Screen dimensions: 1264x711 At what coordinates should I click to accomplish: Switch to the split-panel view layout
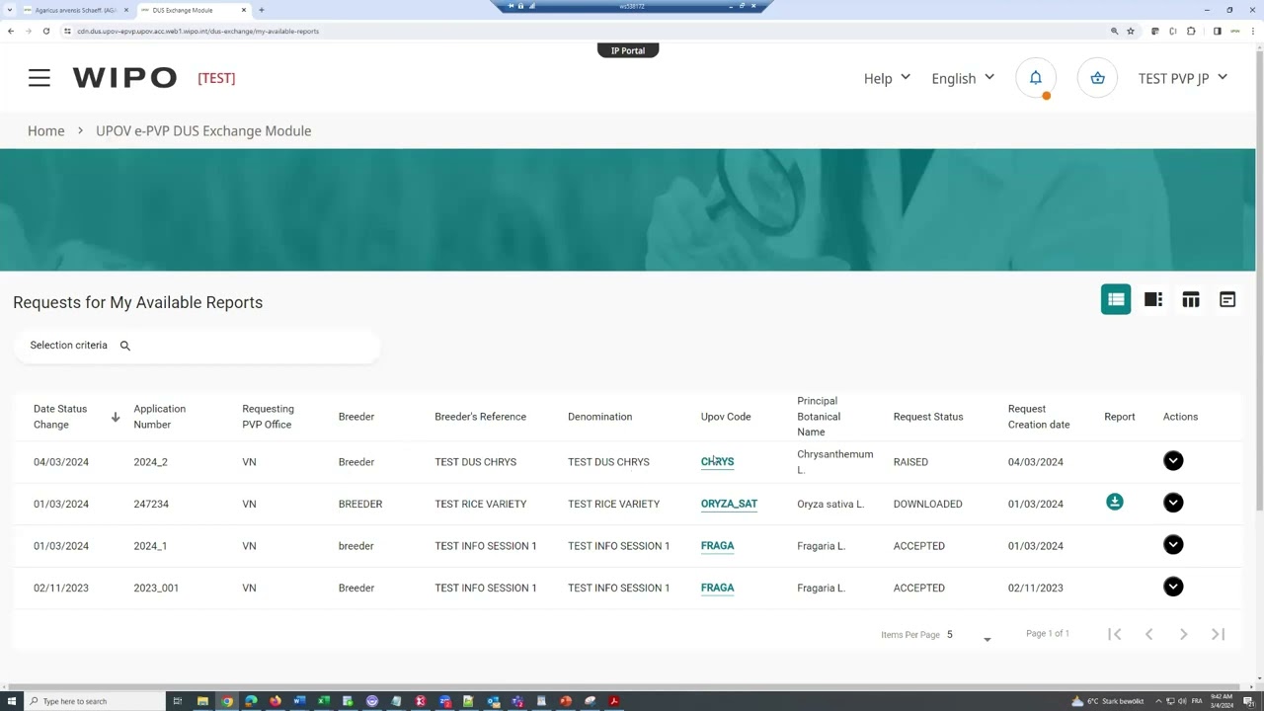(1153, 299)
